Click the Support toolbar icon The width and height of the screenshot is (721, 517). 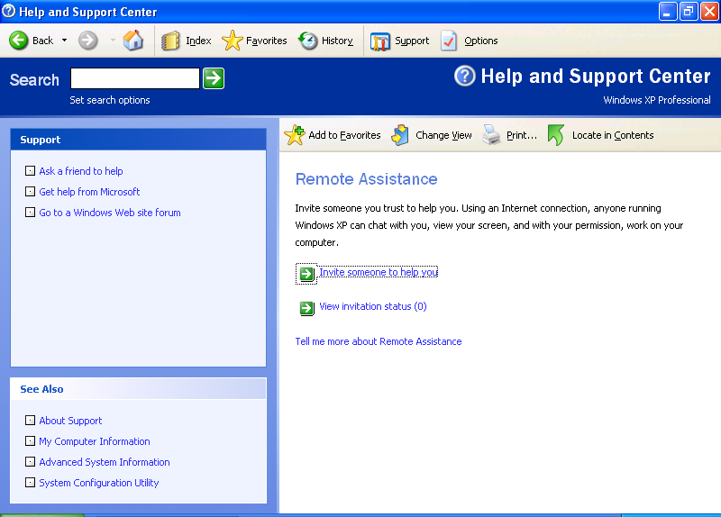tap(380, 41)
